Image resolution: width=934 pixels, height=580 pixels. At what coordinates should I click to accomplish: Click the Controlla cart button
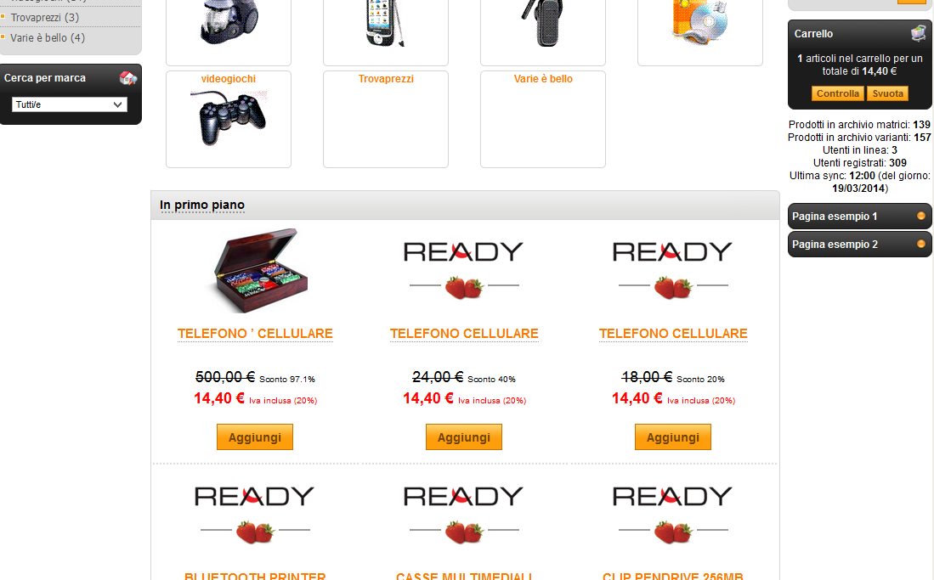(837, 93)
